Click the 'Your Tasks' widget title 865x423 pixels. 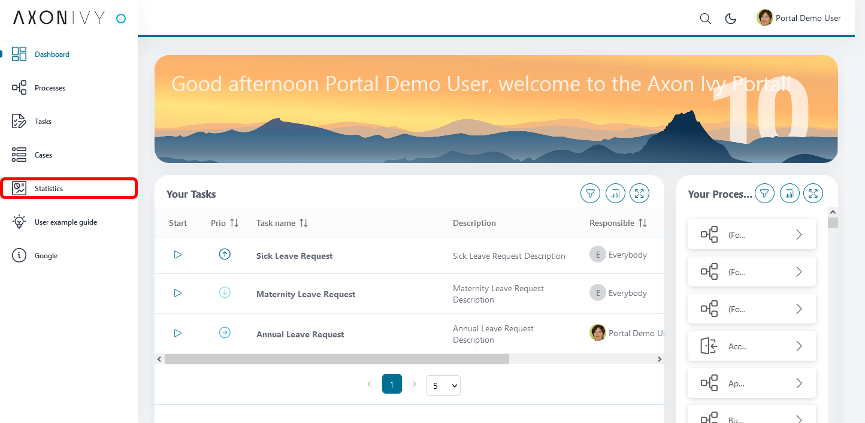click(x=191, y=194)
